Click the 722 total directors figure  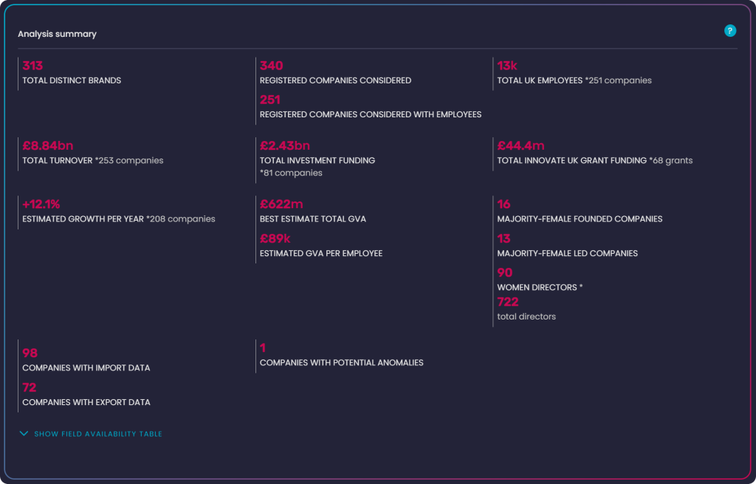coord(508,302)
